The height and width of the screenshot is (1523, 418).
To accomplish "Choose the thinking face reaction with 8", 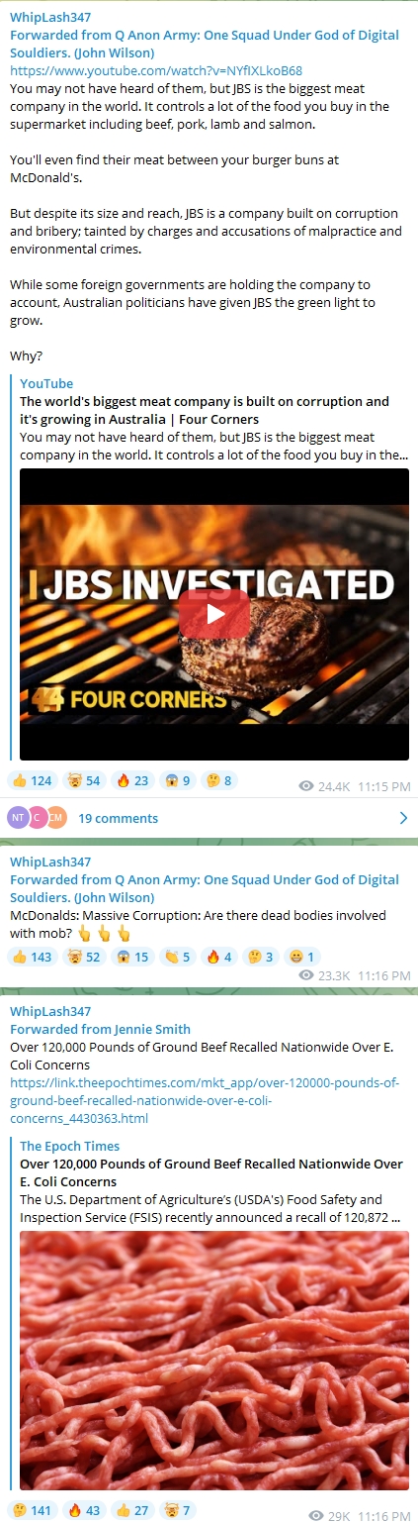I will click(x=219, y=780).
